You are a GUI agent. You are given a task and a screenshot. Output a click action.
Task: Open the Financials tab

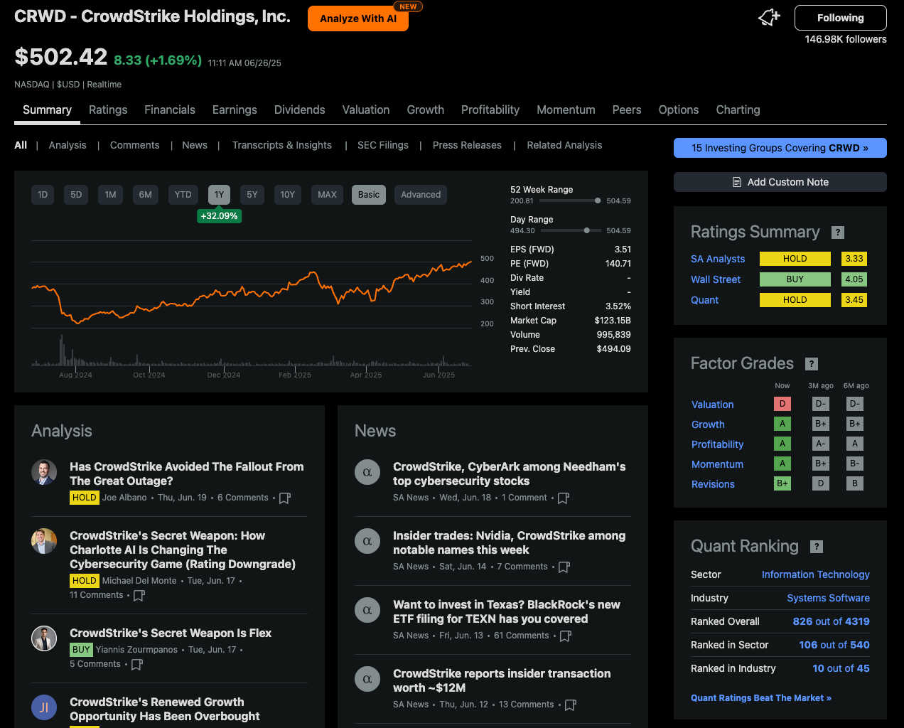(x=170, y=110)
